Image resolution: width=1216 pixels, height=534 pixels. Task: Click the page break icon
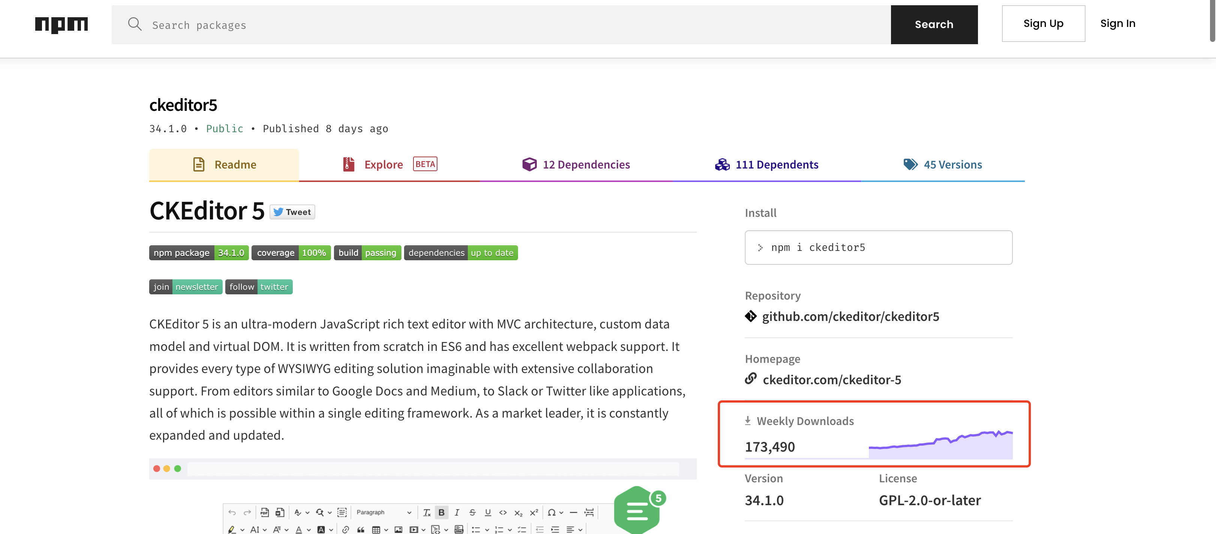589,512
